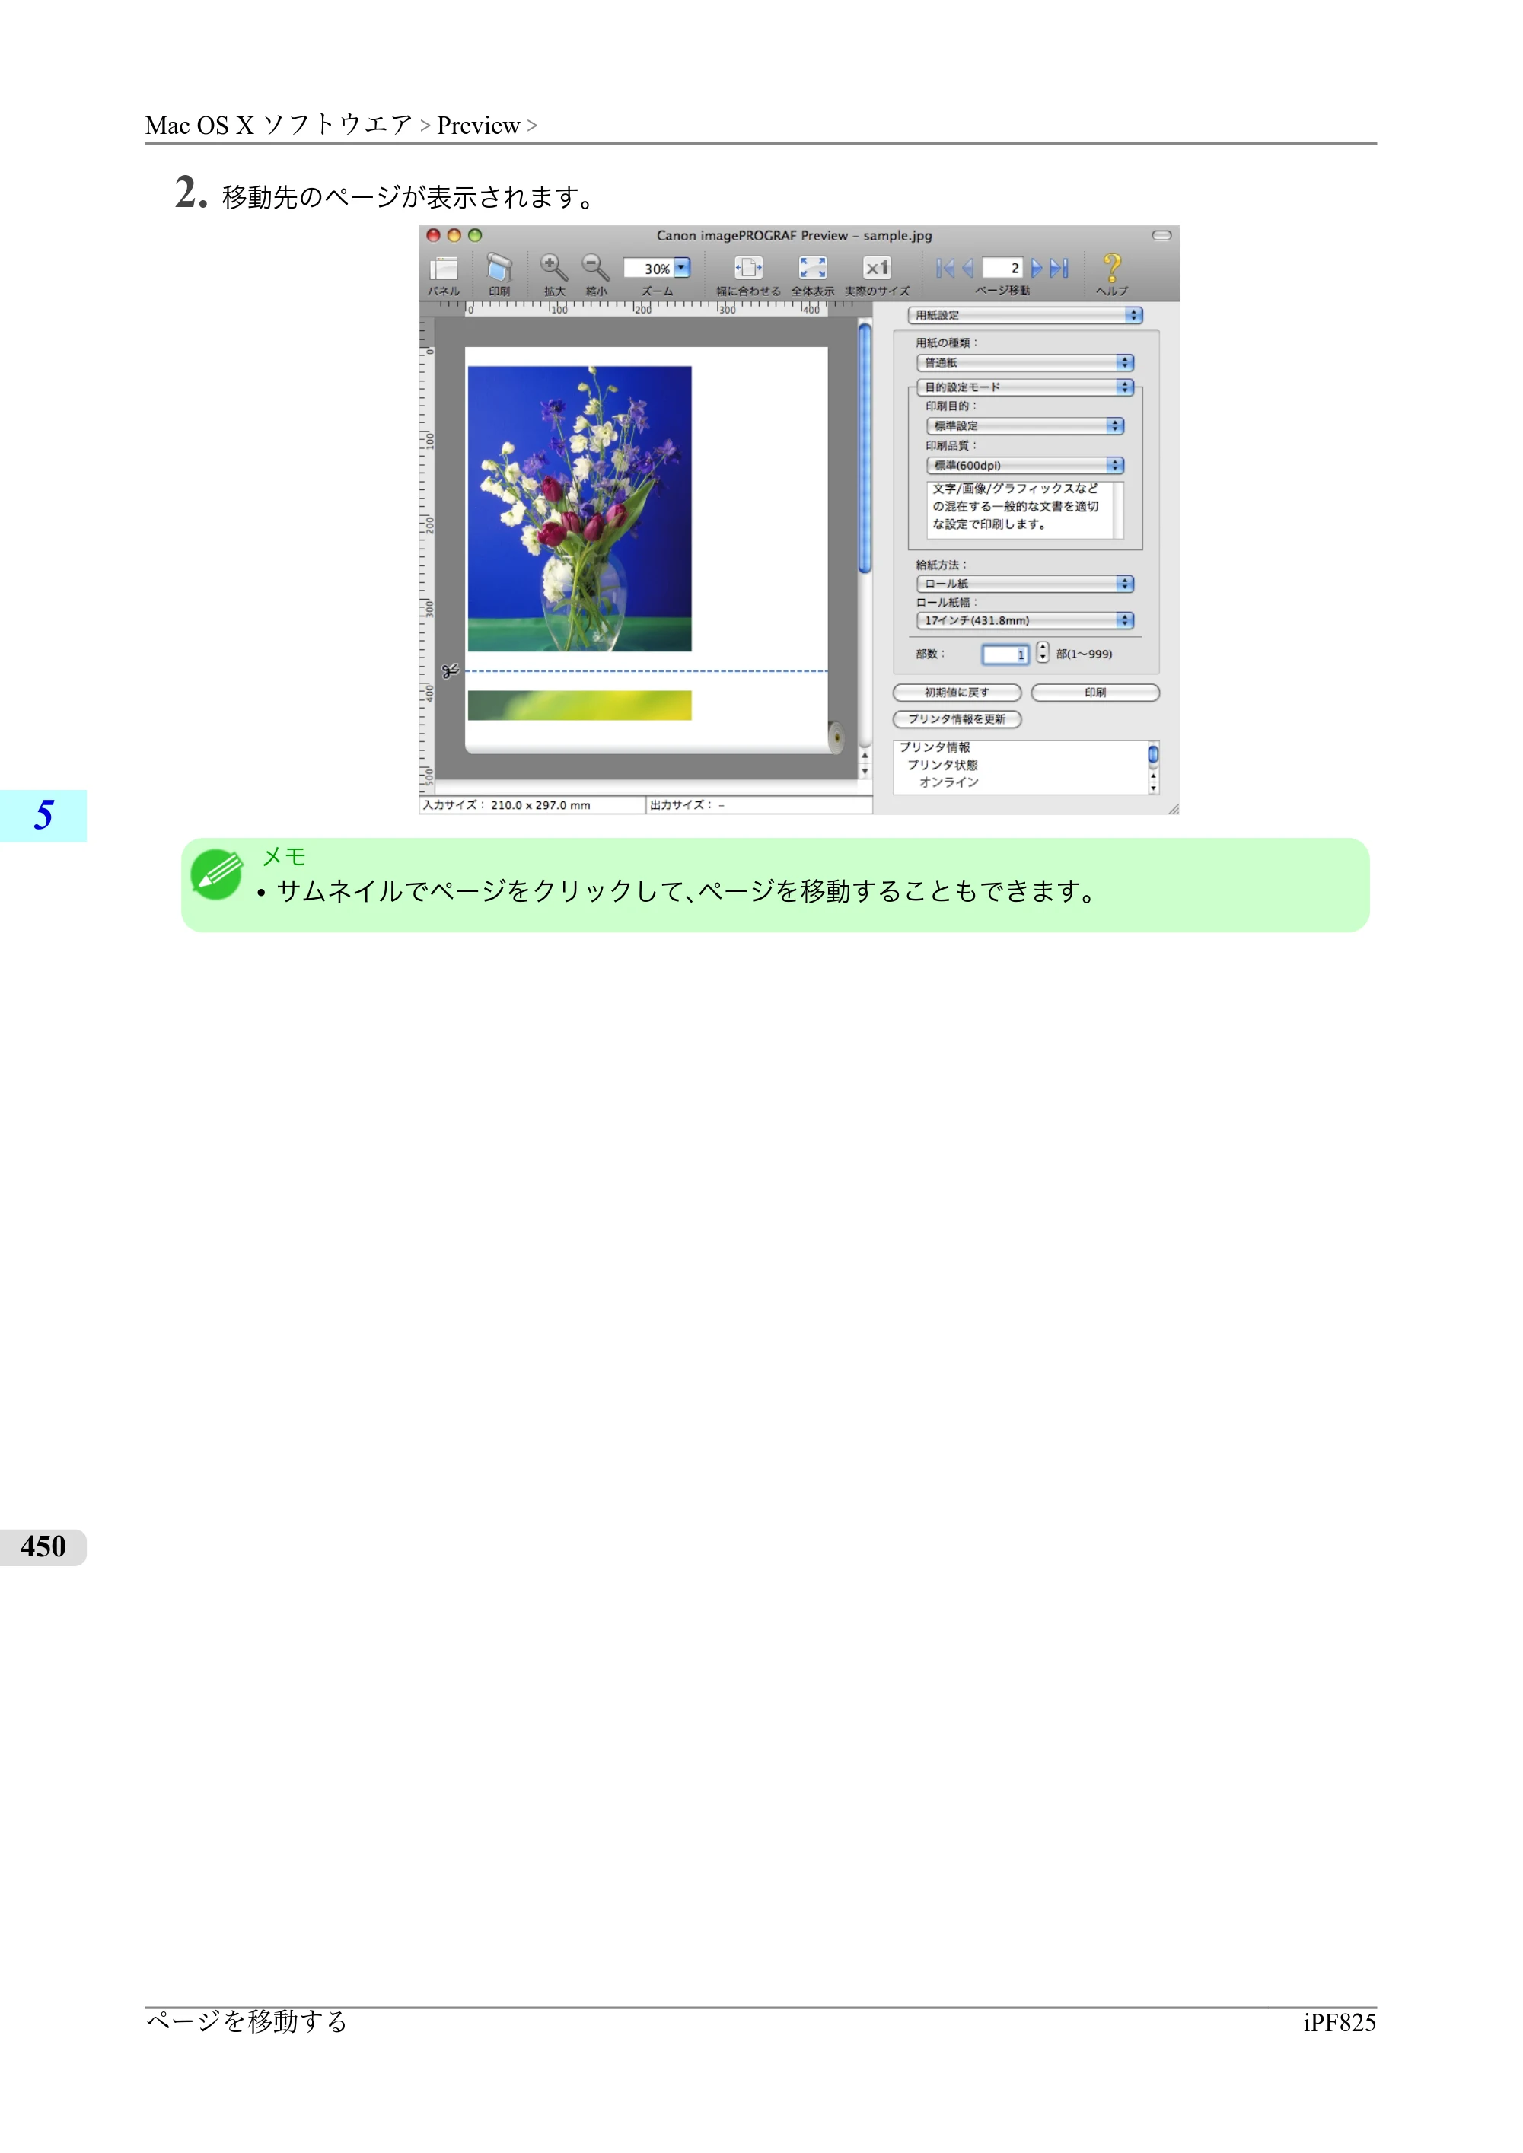Click the paper roll end icon in preview

pos(836,737)
